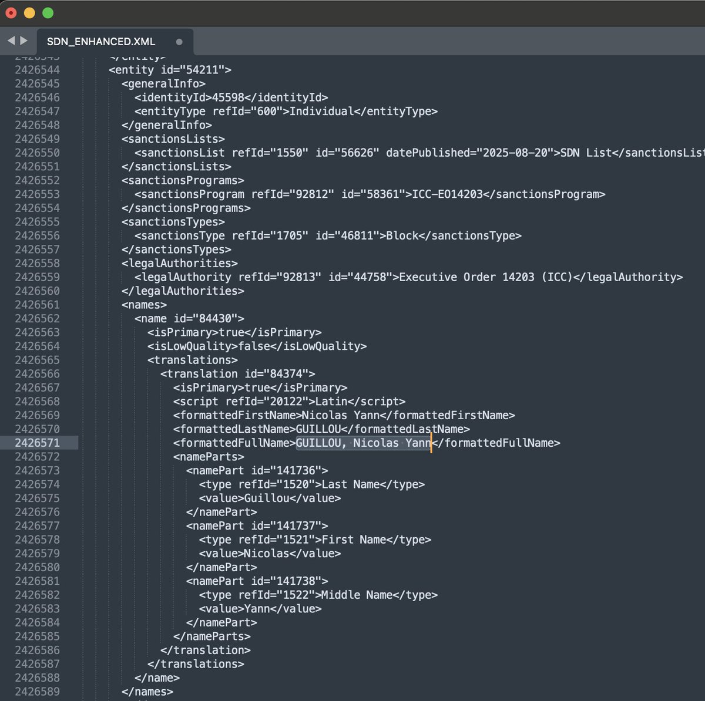Click line number 2426571 in the gutter
Image resolution: width=705 pixels, height=701 pixels.
[38, 443]
